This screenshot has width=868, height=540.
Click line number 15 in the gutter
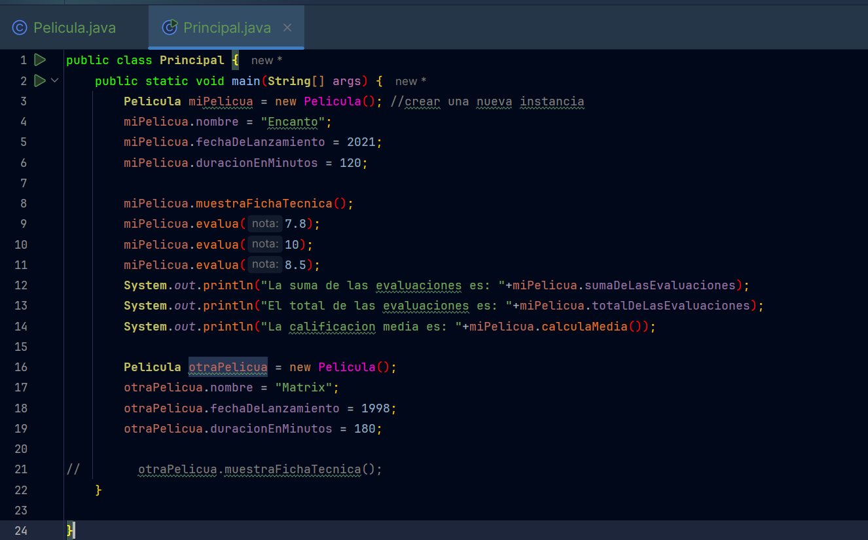pyautogui.click(x=20, y=346)
